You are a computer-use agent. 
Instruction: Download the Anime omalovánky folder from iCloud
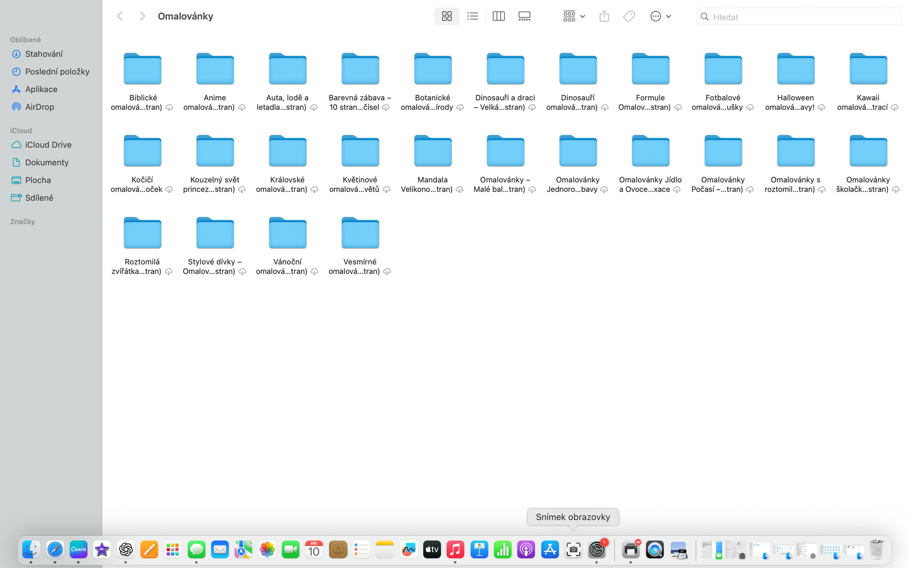241,108
